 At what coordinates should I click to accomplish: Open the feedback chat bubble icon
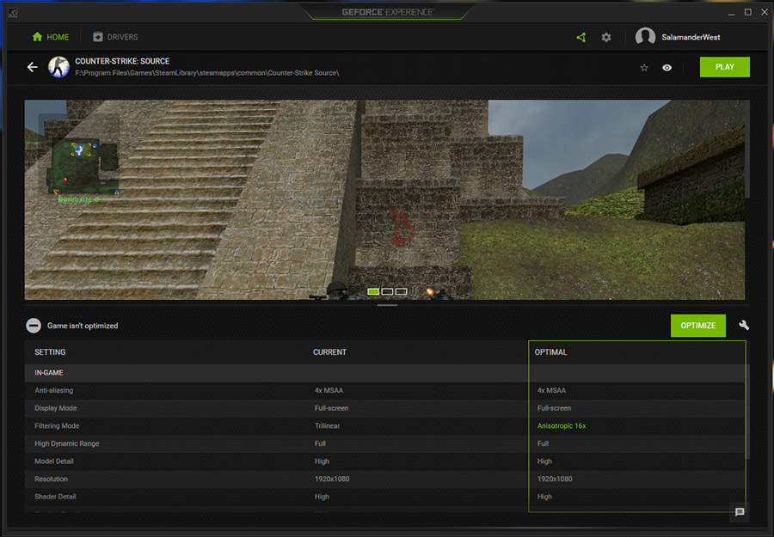(740, 512)
